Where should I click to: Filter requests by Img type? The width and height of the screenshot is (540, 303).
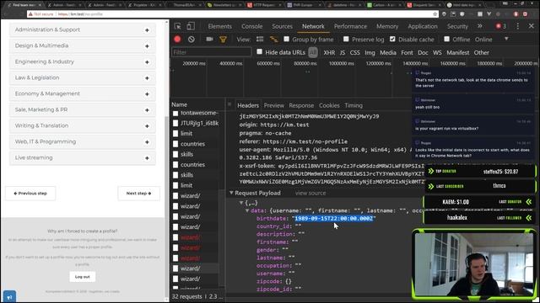coord(370,52)
